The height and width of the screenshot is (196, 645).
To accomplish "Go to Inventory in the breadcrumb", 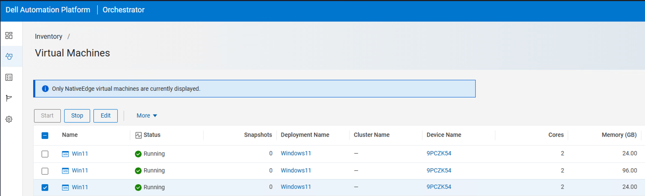I will [x=49, y=36].
